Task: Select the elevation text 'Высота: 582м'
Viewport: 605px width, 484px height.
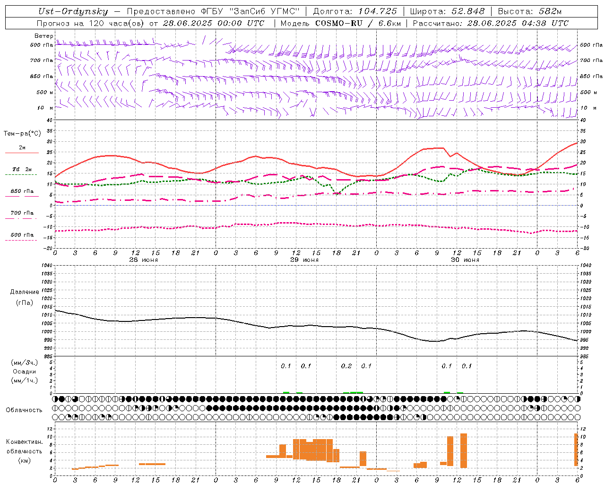Action: 530,11
